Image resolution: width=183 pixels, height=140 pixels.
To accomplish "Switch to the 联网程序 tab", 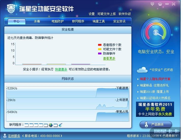I will tap(78, 21).
